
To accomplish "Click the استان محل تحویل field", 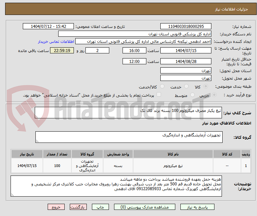I will pyautogui.click(x=186, y=70).
